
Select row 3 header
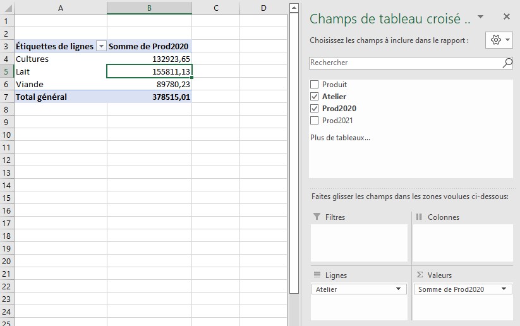pyautogui.click(x=7, y=46)
